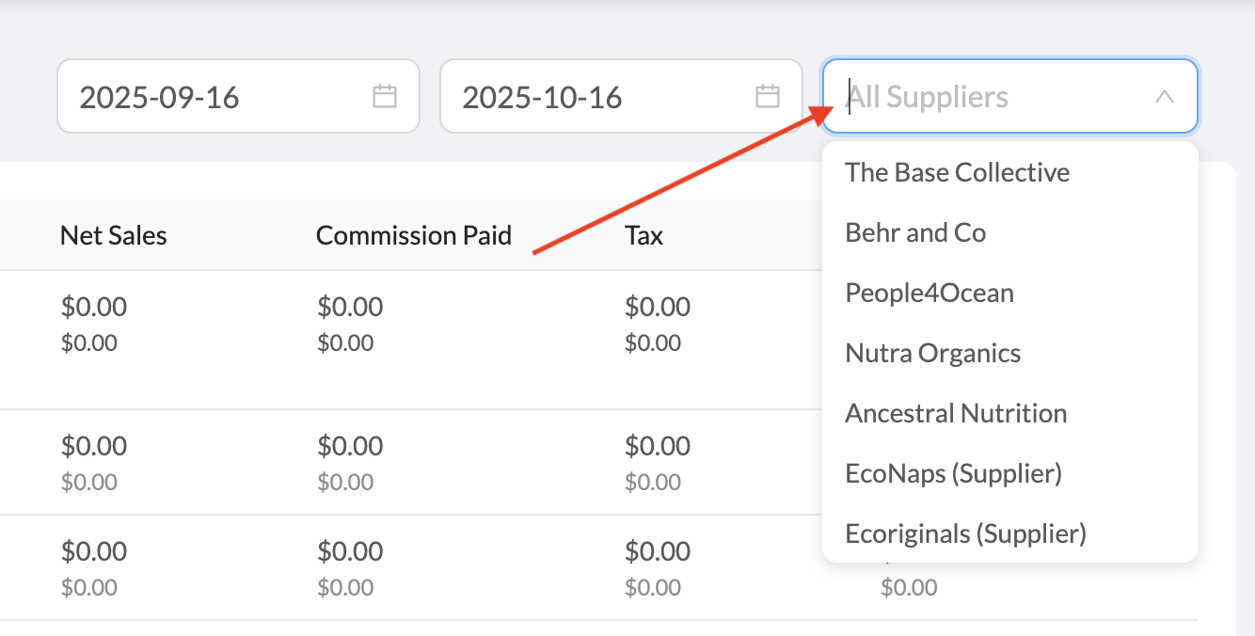Choose EcoNaps (Supplier) option
This screenshot has width=1255, height=636.
(x=953, y=473)
